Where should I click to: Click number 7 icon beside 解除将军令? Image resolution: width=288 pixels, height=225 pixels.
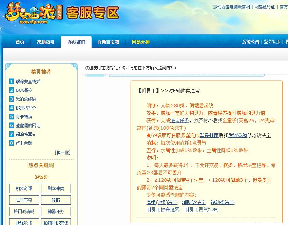click(x=12, y=134)
